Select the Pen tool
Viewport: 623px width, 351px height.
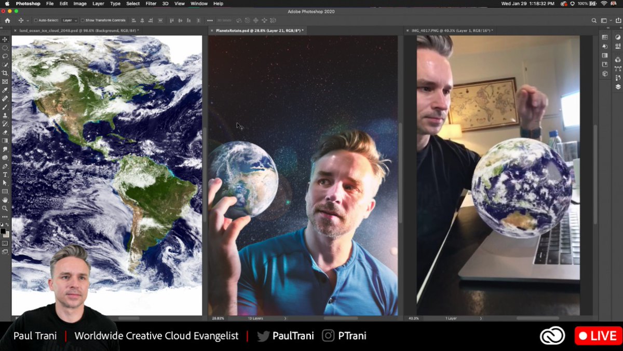[x=5, y=166]
